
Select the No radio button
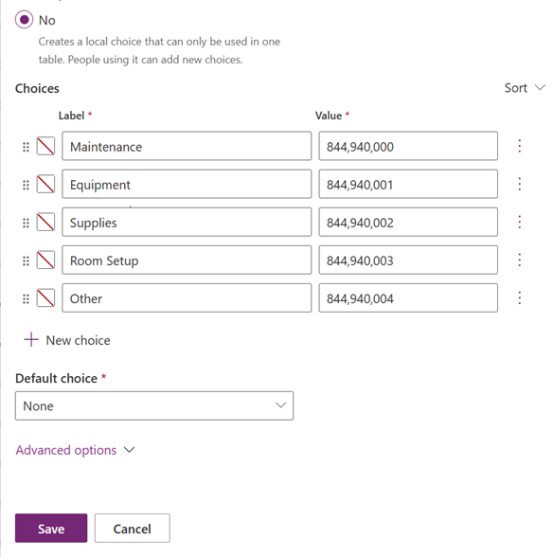tap(25, 20)
